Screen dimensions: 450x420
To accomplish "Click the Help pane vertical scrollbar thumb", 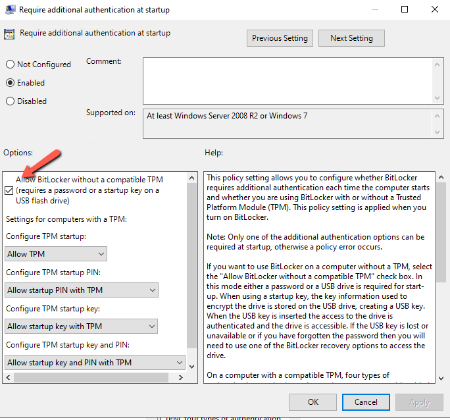I will [x=441, y=232].
